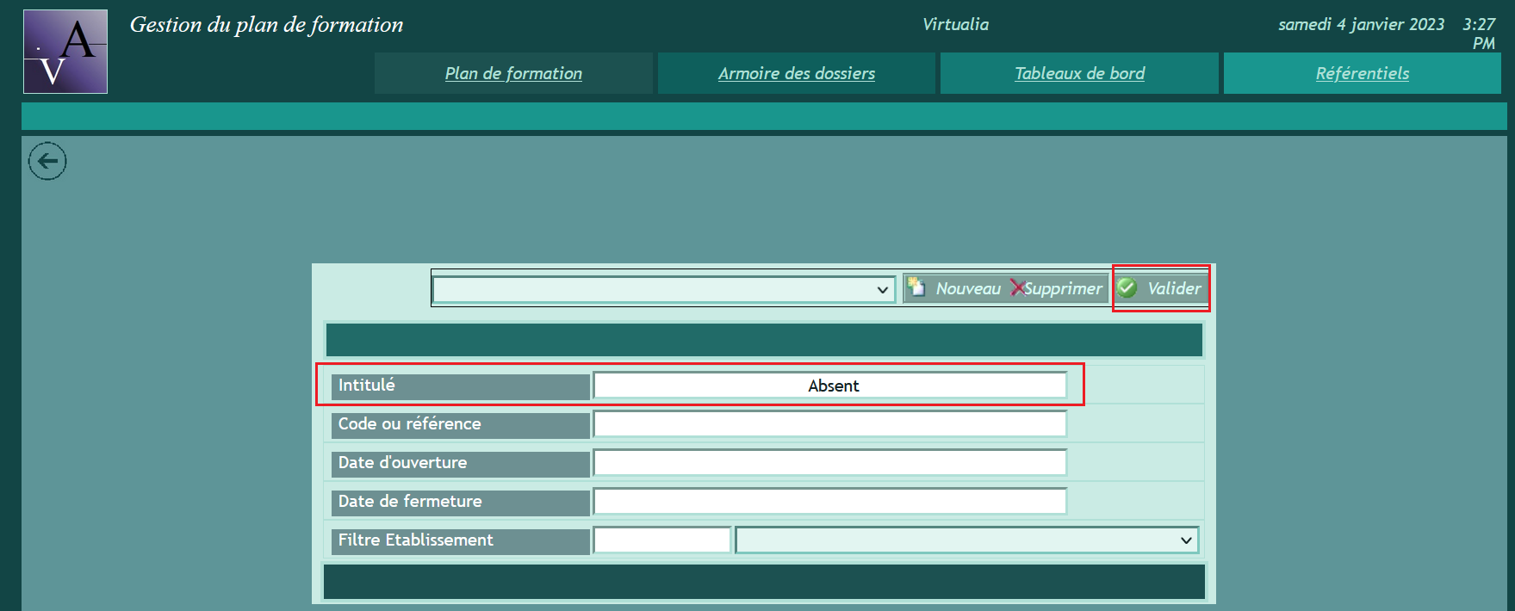
Task: Focus the Code ou référence field
Action: 830,424
